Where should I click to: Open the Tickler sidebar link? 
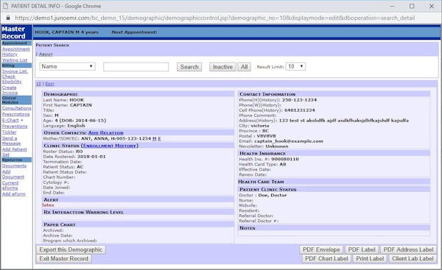[10, 132]
